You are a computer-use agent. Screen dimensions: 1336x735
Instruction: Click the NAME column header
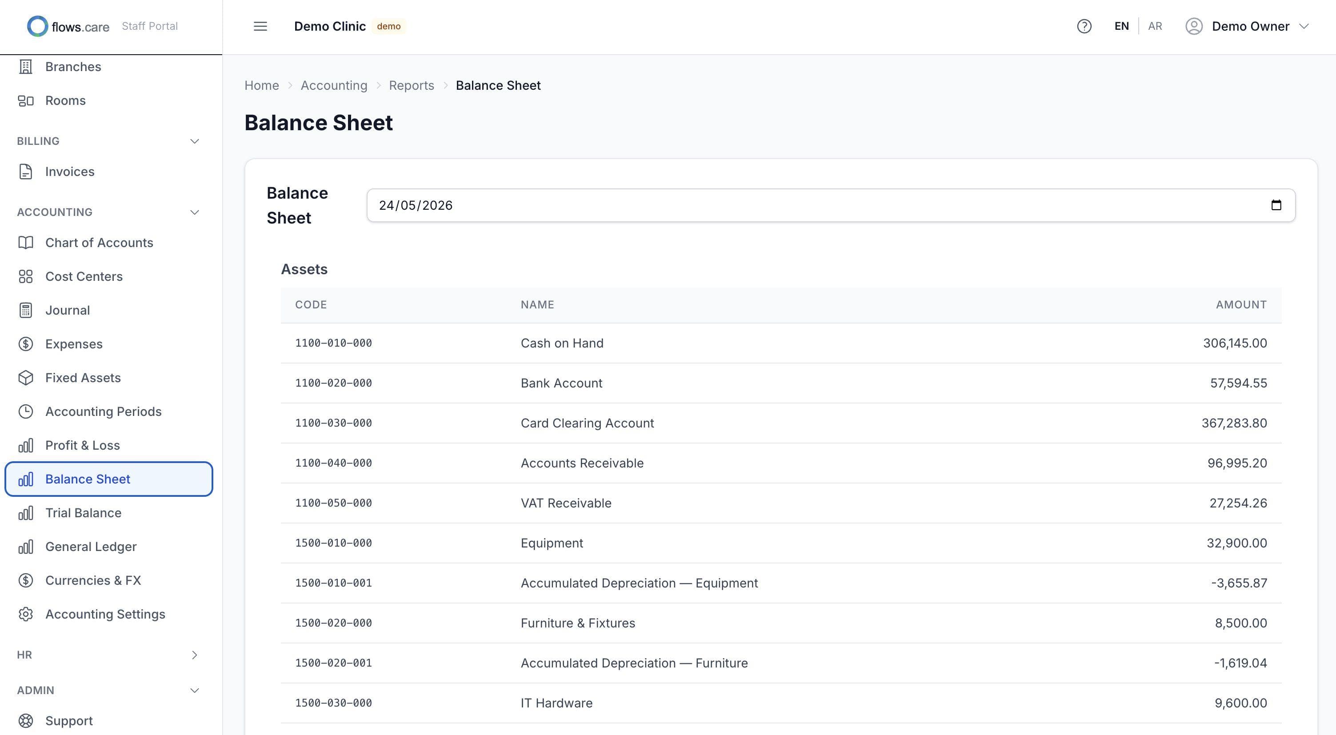pyautogui.click(x=537, y=305)
